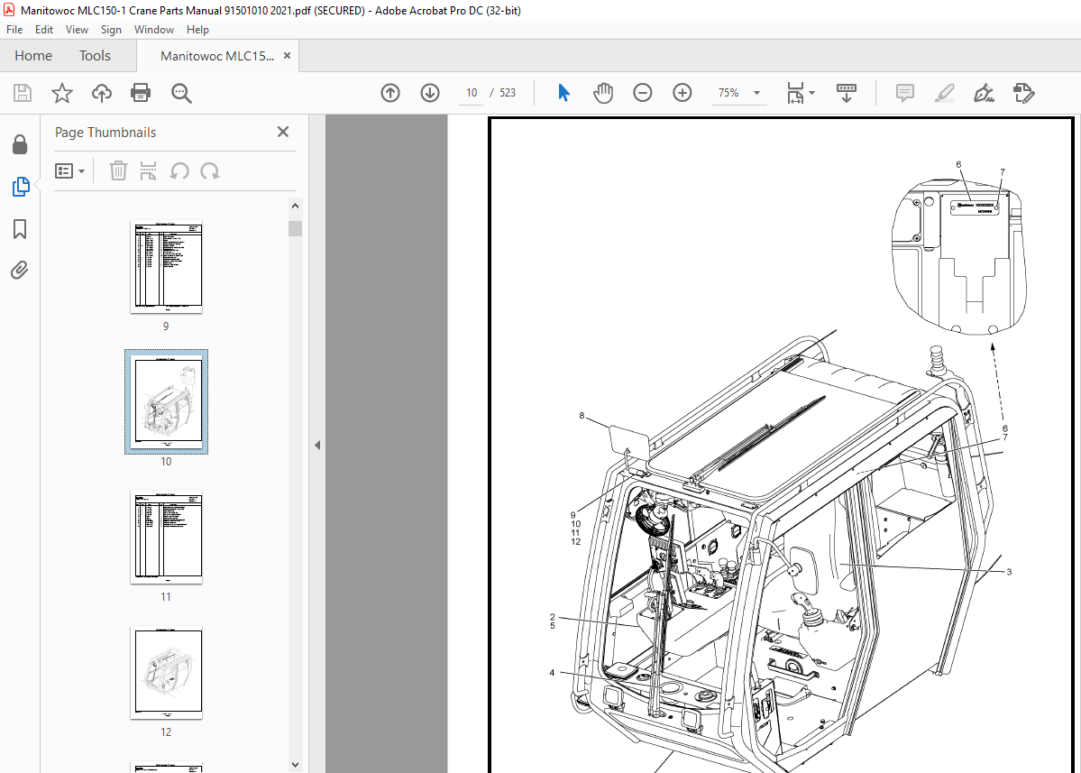The width and height of the screenshot is (1081, 773).
Task: Toggle Page Thumbnails sidebar icon
Action: click(21, 186)
